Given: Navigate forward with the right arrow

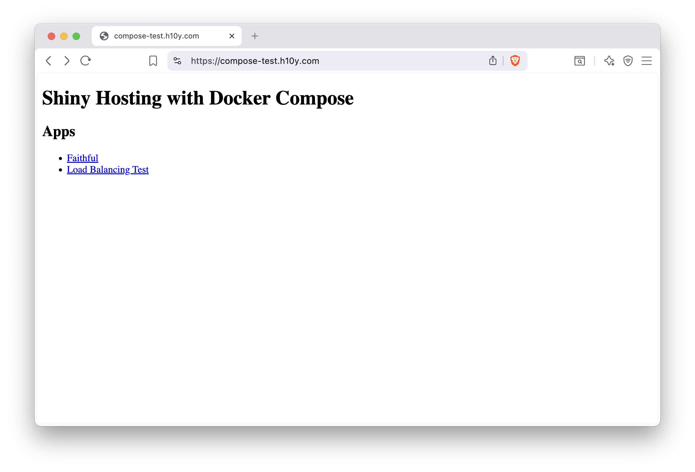Looking at the screenshot, I should click(67, 61).
